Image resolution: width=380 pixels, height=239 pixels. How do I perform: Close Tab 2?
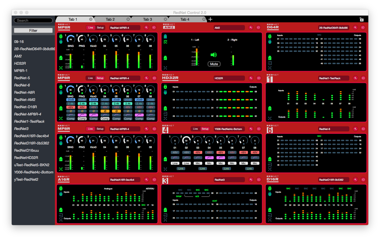pos(128,19)
